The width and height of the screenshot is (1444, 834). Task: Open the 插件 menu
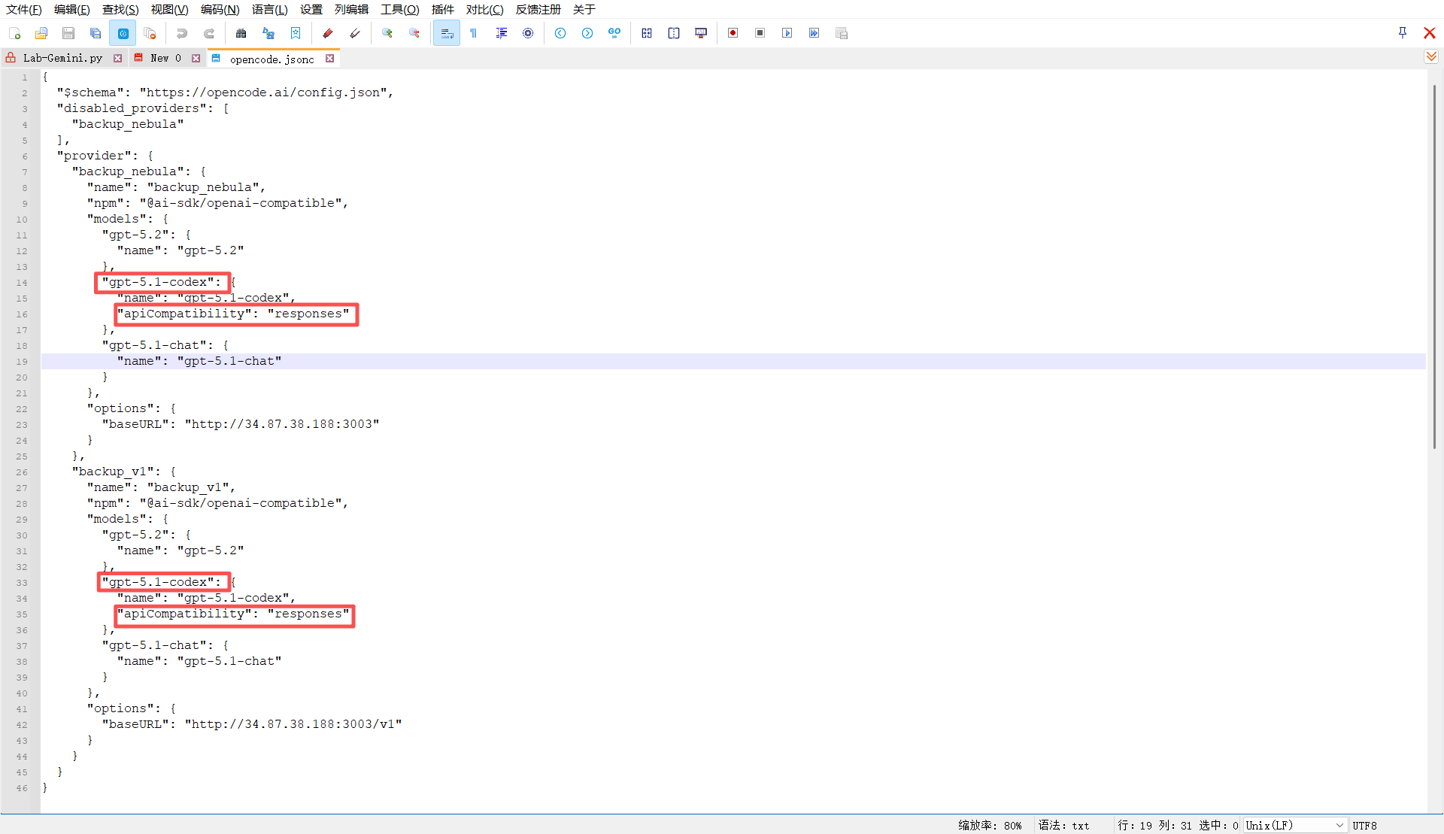(443, 10)
